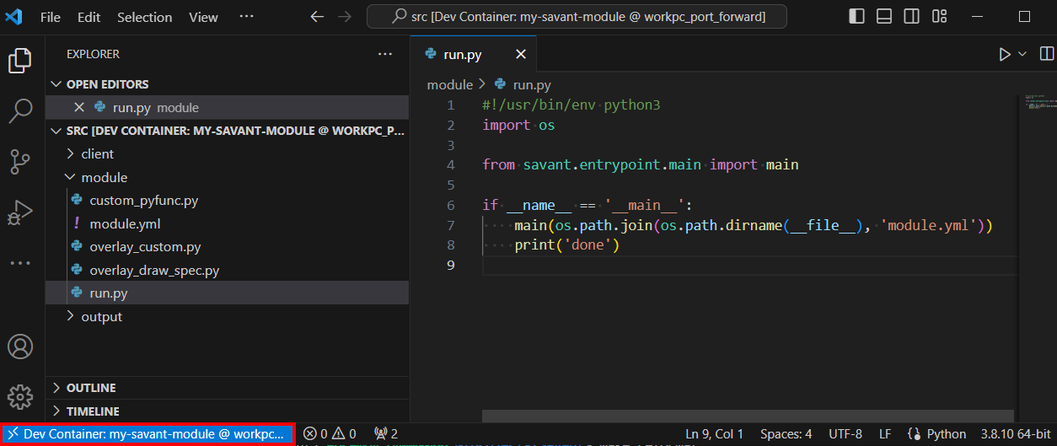Open the Run and Debug view
The image size is (1057, 446).
20,212
